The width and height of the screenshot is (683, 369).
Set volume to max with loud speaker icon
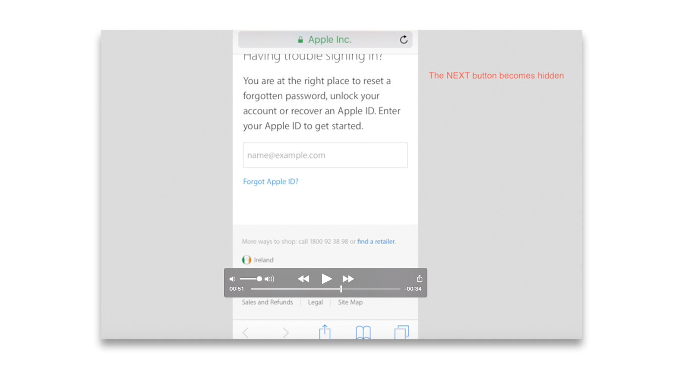[269, 279]
